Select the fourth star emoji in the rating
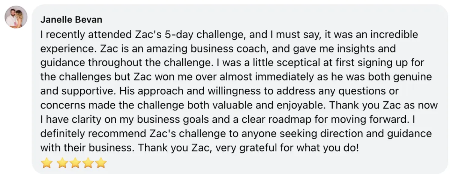The image size is (450, 174). (x=88, y=163)
